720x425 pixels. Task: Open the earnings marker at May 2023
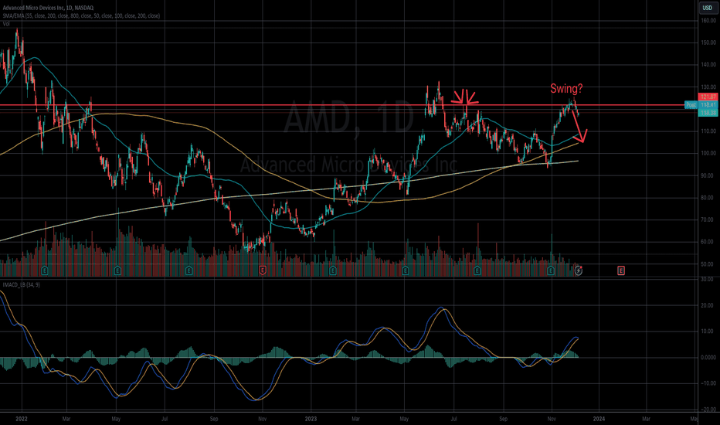[405, 270]
